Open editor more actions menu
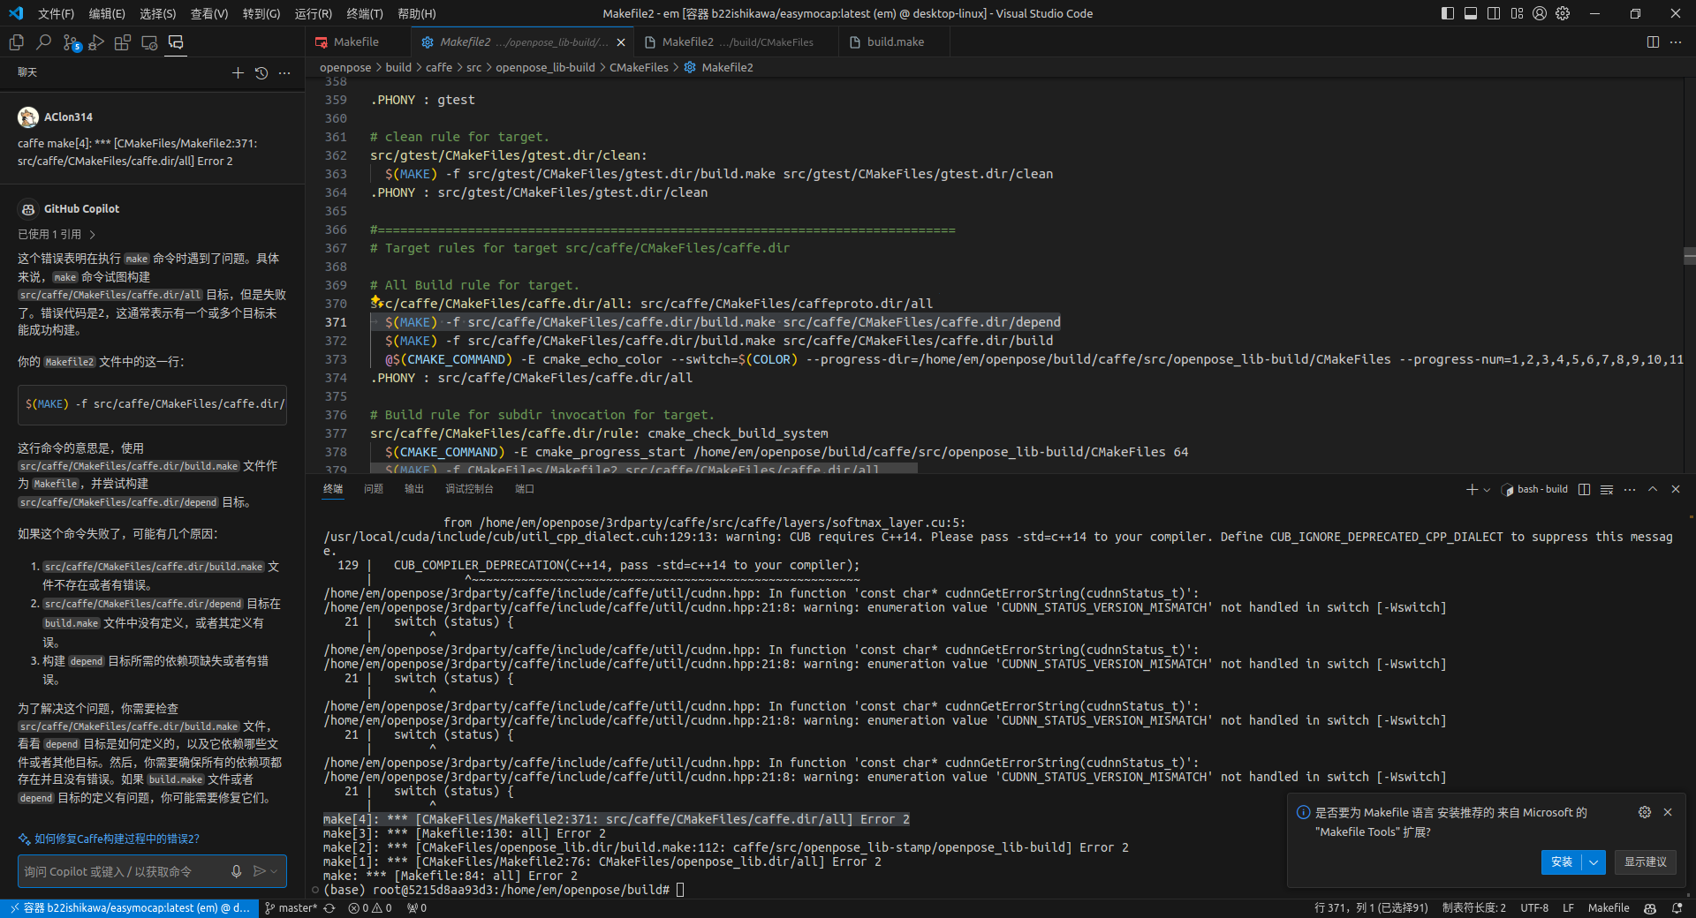The width and height of the screenshot is (1696, 918). tap(1676, 41)
